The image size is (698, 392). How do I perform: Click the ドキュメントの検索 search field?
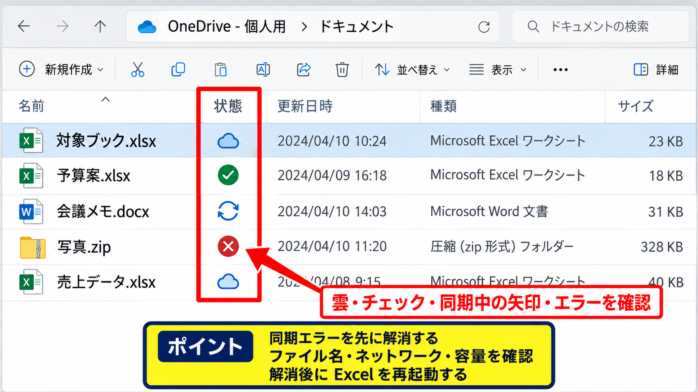pos(600,27)
